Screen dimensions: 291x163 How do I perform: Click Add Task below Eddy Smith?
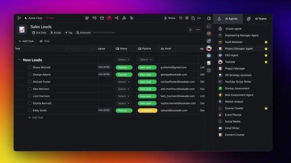coord(36,118)
